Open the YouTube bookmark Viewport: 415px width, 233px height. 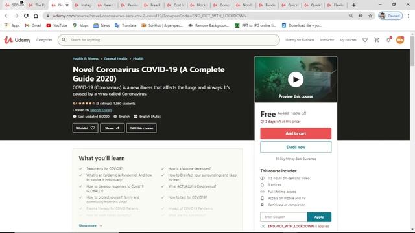pyautogui.click(x=57, y=25)
